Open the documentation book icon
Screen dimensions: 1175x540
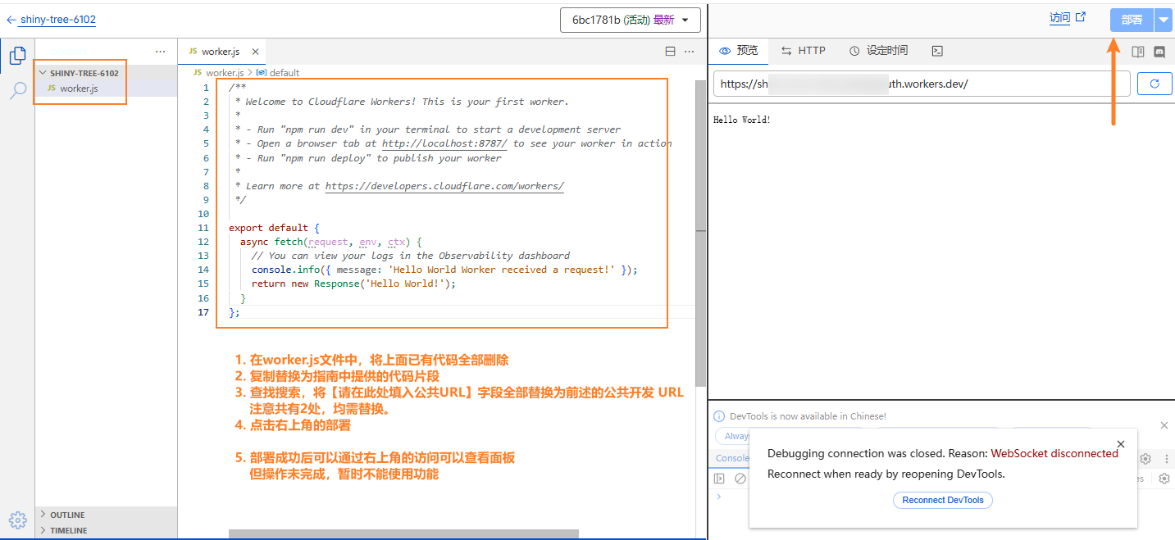coord(1137,52)
